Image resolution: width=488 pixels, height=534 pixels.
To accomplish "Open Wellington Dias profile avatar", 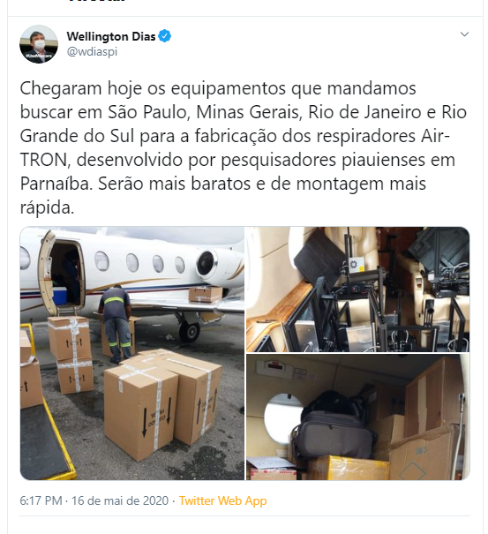I will (39, 44).
